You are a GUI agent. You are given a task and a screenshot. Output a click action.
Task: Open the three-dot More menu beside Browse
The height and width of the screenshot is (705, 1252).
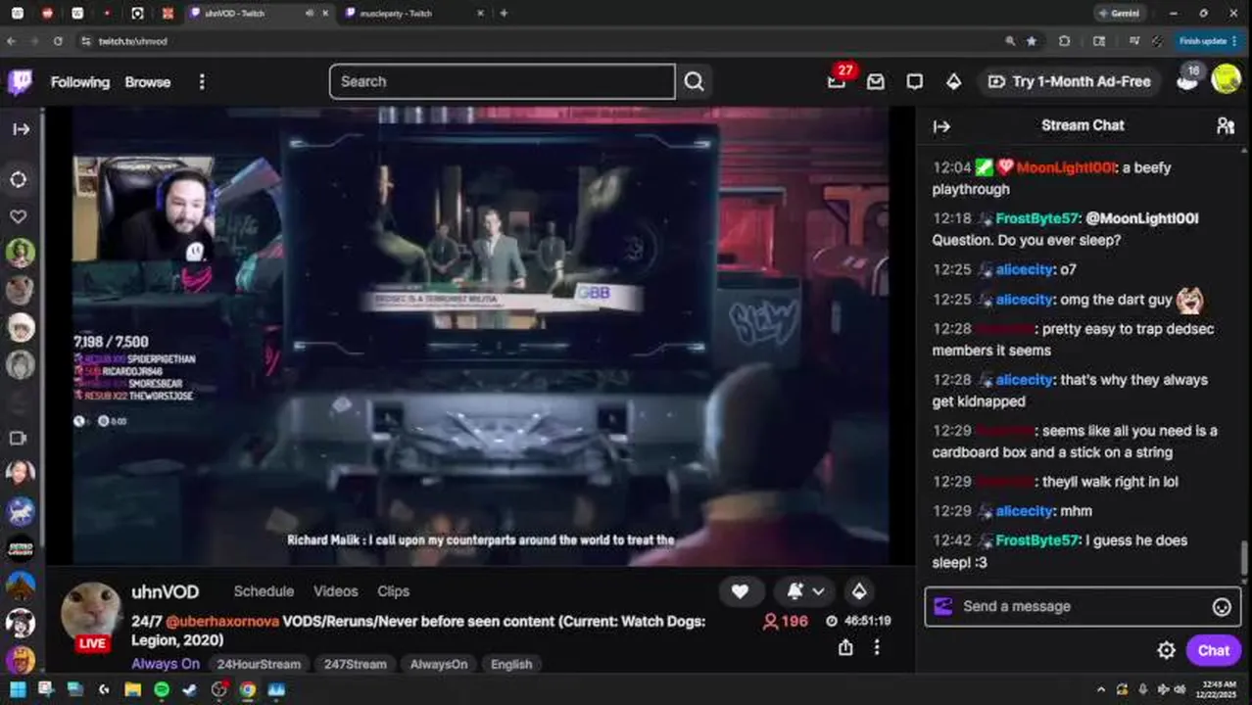202,82
